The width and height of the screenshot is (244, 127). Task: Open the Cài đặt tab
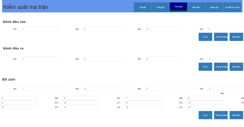tap(143, 7)
